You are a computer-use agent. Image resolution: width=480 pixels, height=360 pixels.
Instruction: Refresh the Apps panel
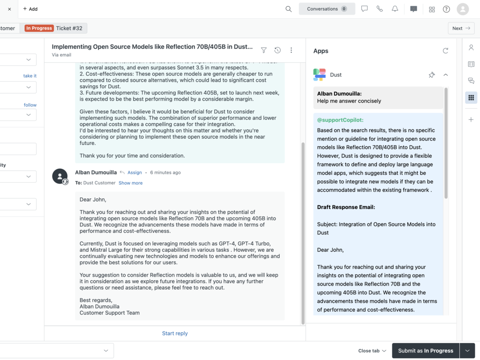click(x=445, y=51)
